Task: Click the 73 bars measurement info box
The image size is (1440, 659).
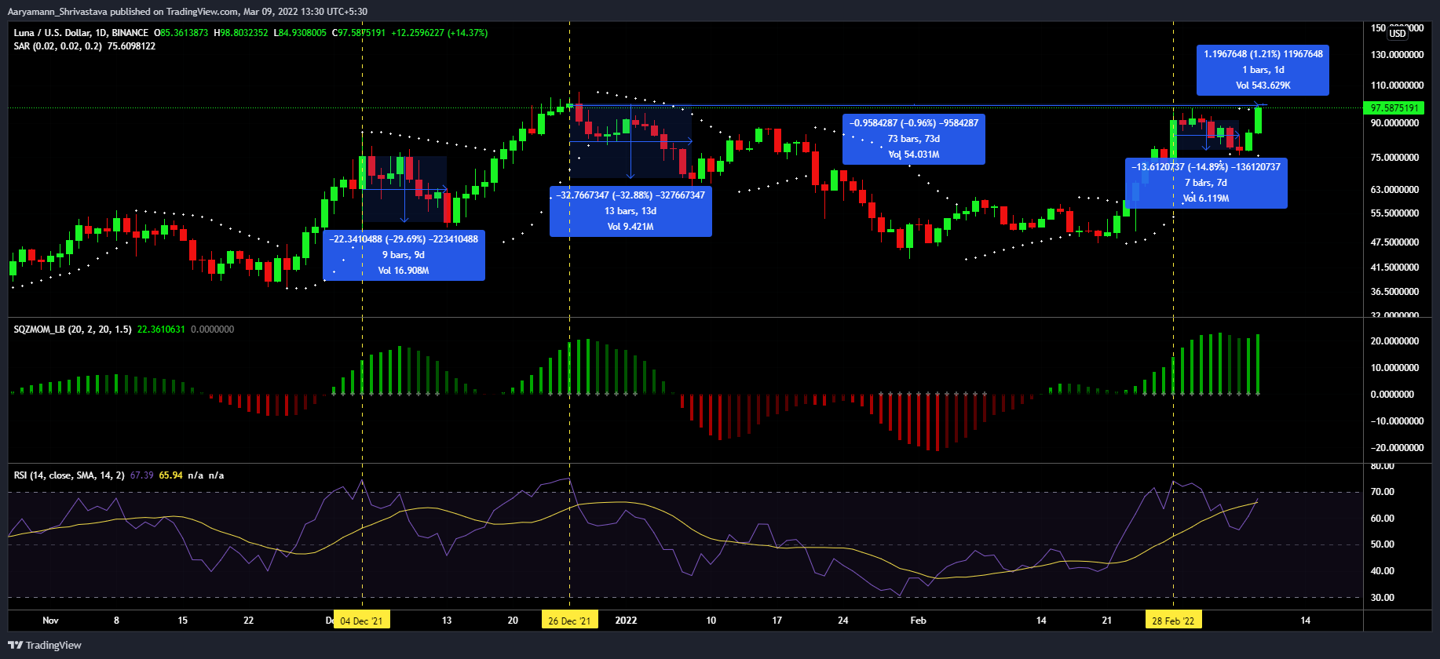Action: [x=914, y=139]
